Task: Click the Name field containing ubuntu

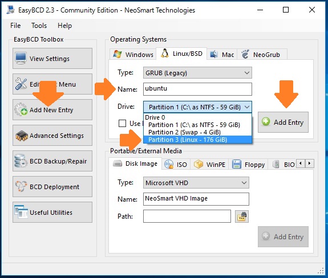Action: (x=197, y=89)
